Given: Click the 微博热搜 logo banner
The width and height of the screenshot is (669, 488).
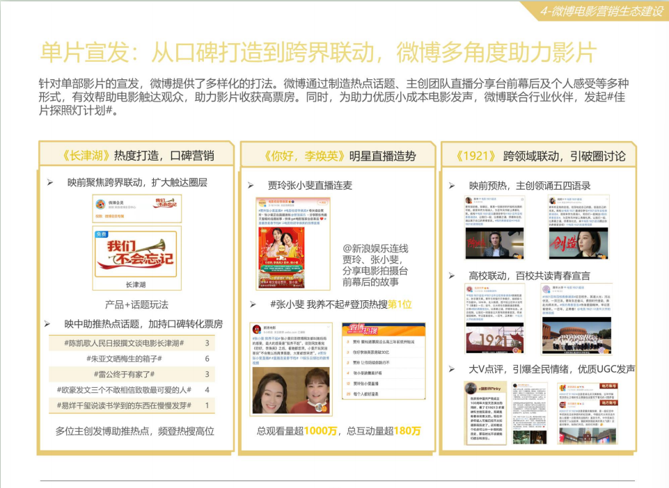Looking at the screenshot, I should (x=363, y=330).
